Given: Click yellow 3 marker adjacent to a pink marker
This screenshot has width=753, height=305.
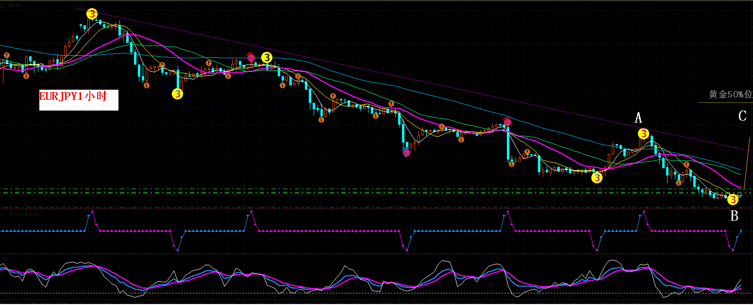Looking at the screenshot, I should click(x=267, y=58).
